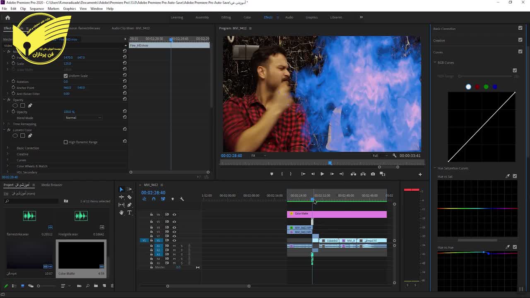Uncheck the Uniform Scale checkbox
Screen dimensions: 530x298
[65, 76]
